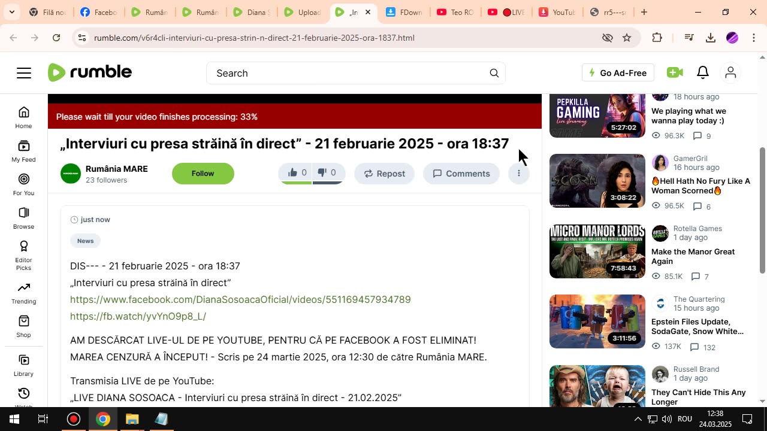Click the ROU keyboard language indicator
This screenshot has height=431, width=767.
(x=685, y=419)
